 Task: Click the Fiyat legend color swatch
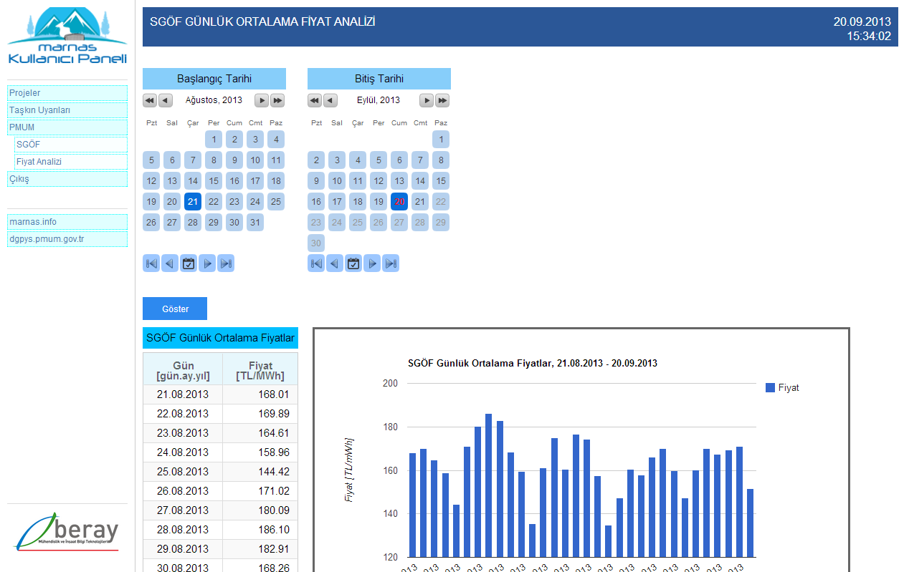pos(770,388)
